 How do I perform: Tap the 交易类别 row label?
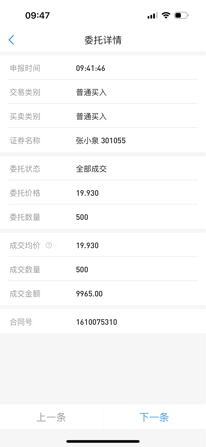tap(25, 92)
